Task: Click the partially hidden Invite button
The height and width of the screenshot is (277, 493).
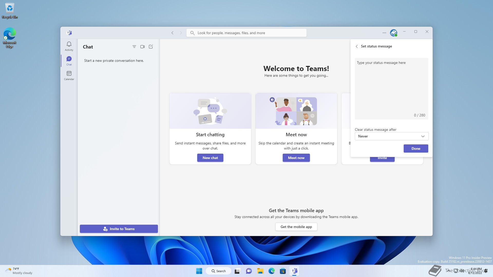Action: [382, 159]
